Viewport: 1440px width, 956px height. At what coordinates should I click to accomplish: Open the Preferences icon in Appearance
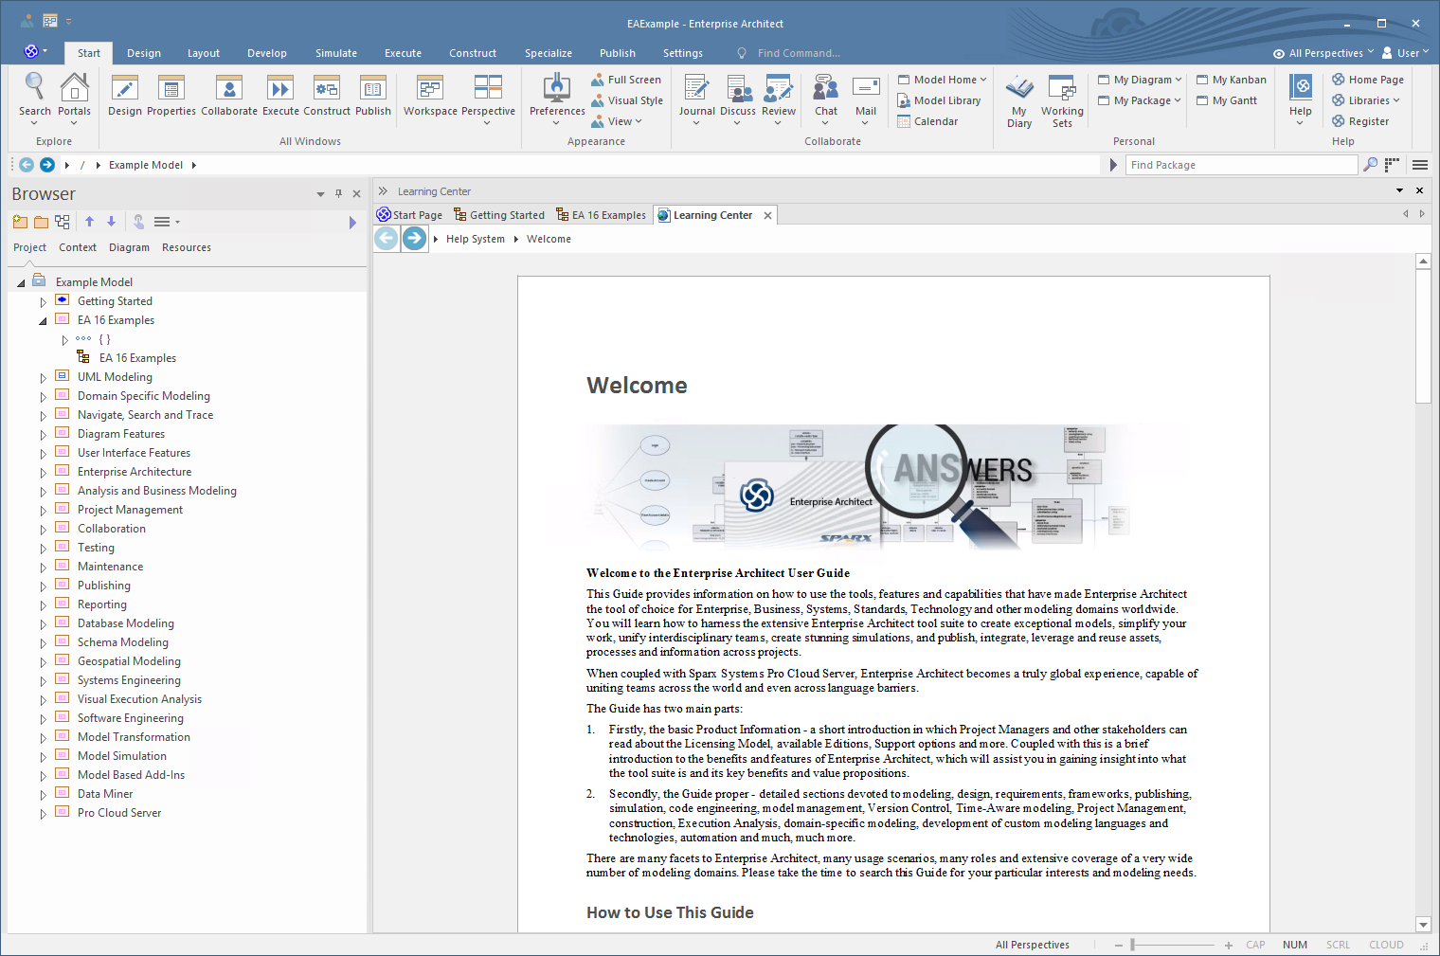click(x=557, y=90)
